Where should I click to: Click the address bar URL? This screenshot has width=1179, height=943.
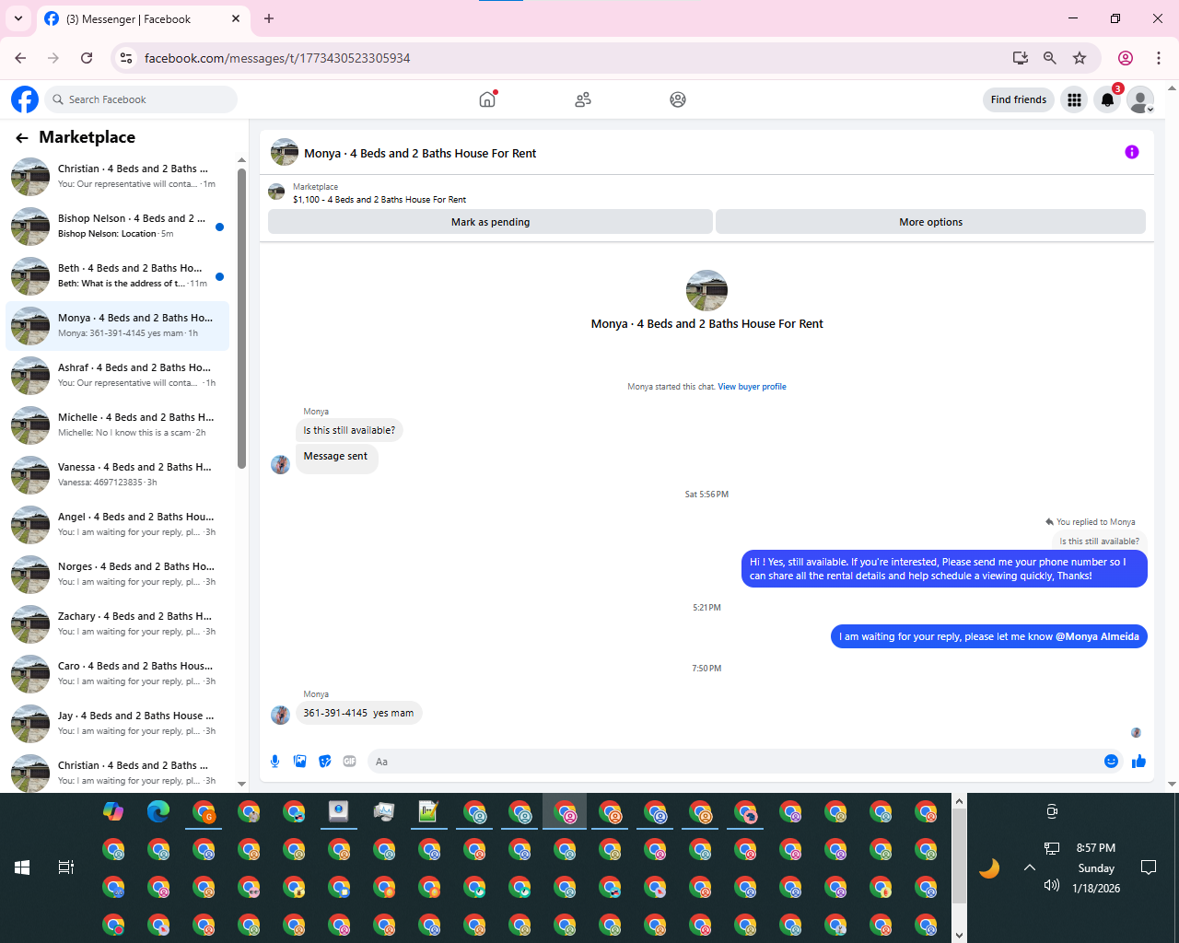pyautogui.click(x=276, y=58)
